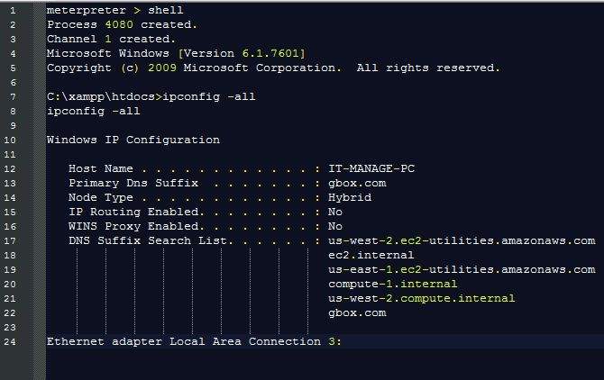Click the Node Type value Hybrid
Viewport: 604px width, 380px height.
click(350, 197)
